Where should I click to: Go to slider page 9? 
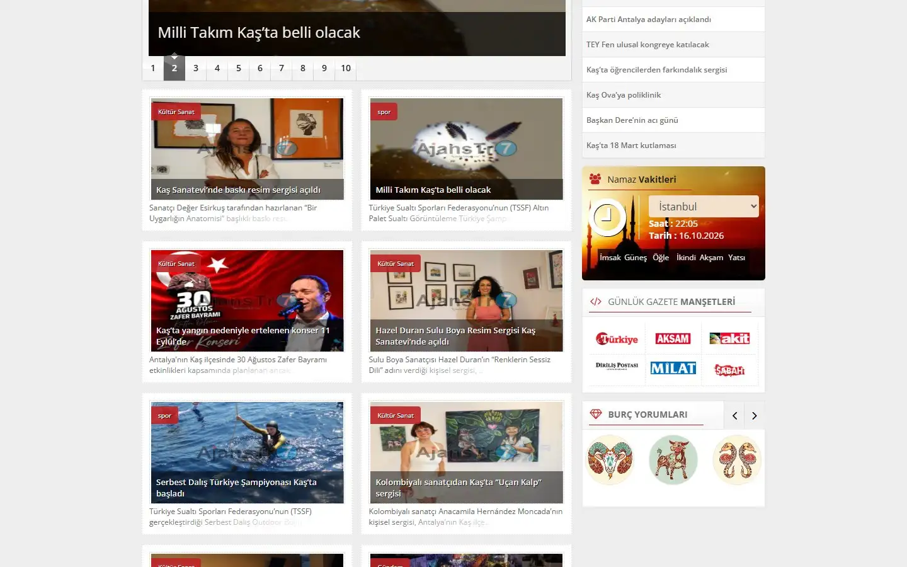point(324,68)
